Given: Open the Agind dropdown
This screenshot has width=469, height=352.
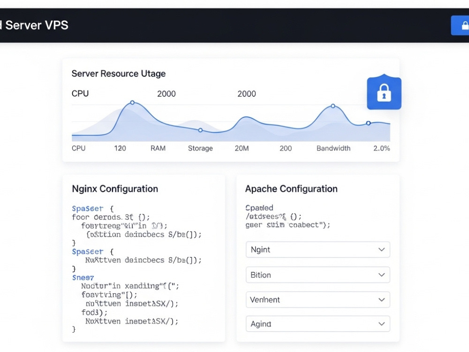Looking at the screenshot, I should [318, 324].
